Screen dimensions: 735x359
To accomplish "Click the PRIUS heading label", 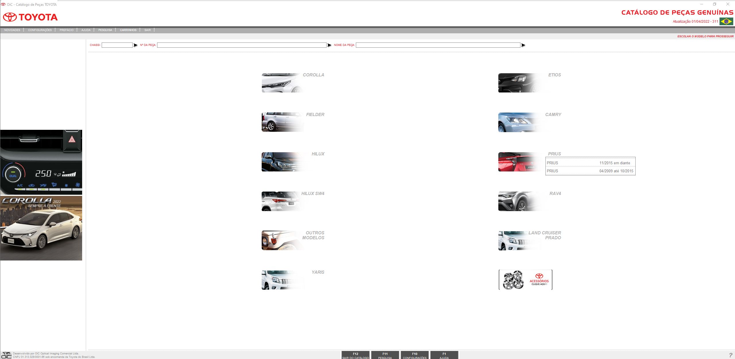I will pyautogui.click(x=554, y=154).
